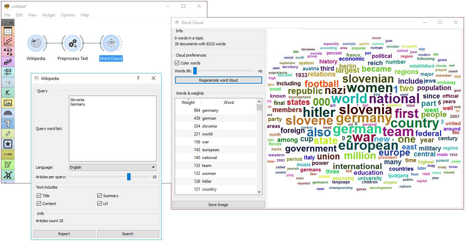Expand the widget toolbox with the chevron
This screenshot has height=241, width=465.
11,23
